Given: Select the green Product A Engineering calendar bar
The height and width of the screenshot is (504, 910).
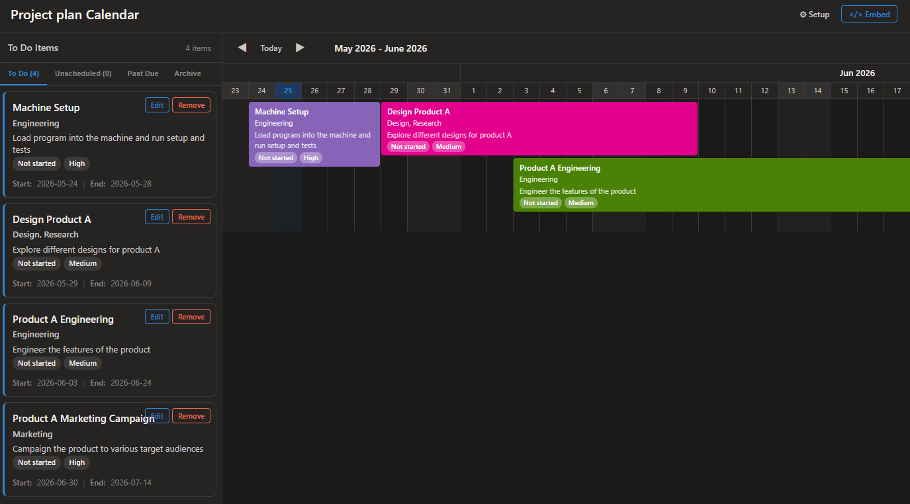Looking at the screenshot, I should [711, 185].
